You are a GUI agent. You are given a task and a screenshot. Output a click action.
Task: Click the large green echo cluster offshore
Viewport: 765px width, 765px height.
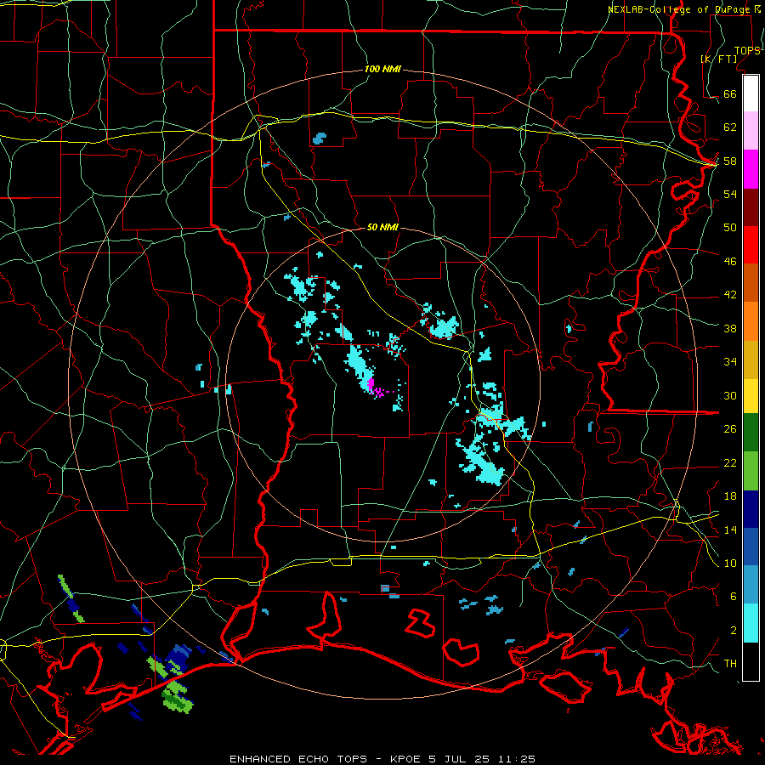click(176, 697)
